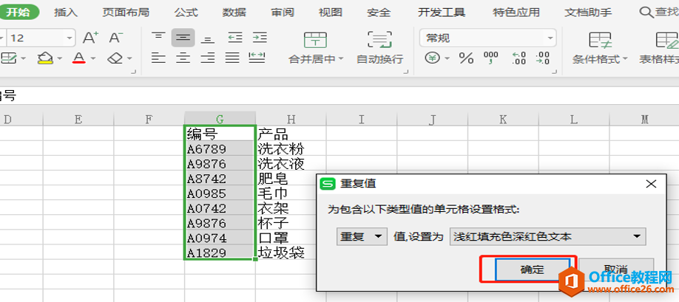Select cell containing A0985

[220, 193]
